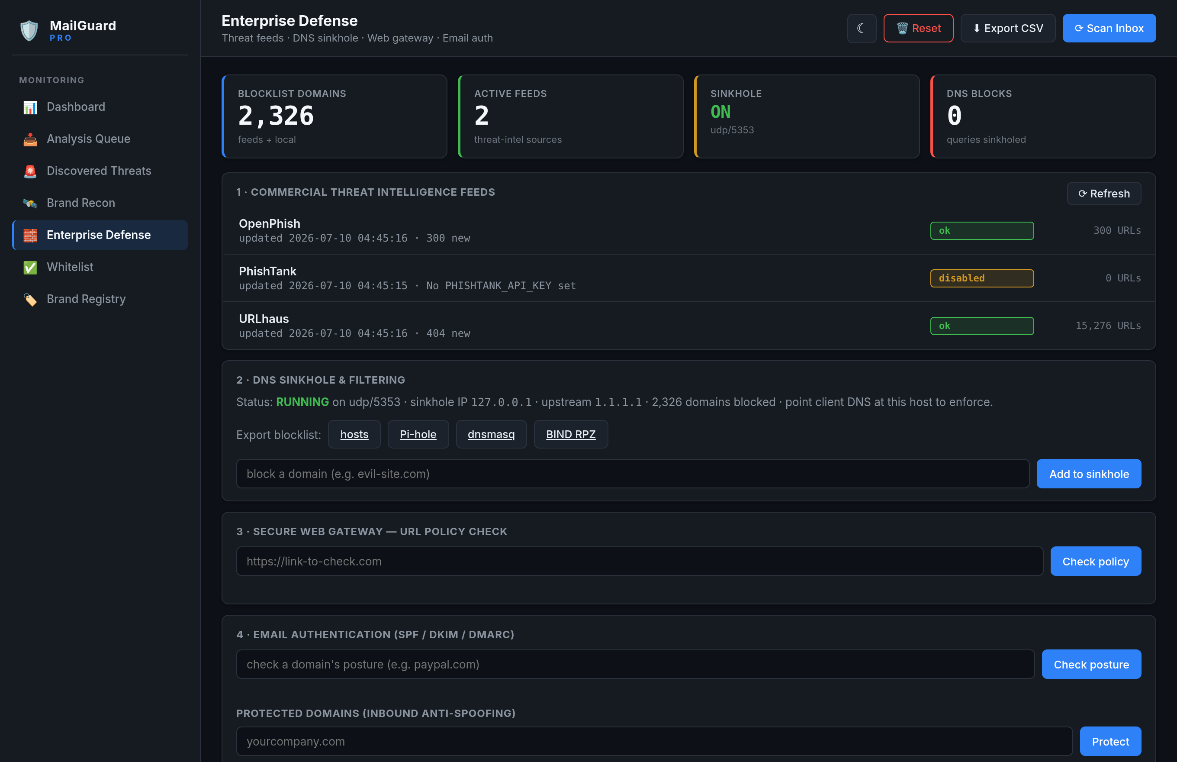Focus the domain posture check input

point(636,665)
